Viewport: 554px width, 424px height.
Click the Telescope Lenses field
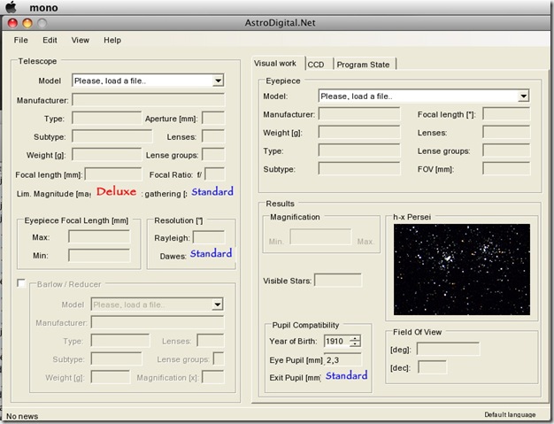(213, 136)
